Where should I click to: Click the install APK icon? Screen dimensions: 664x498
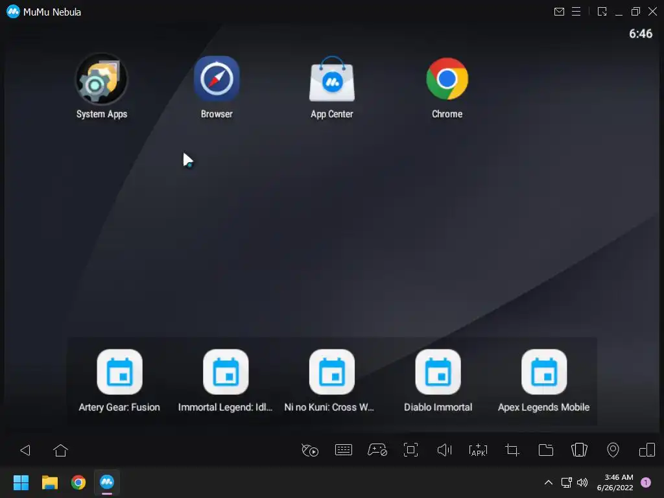(478, 450)
